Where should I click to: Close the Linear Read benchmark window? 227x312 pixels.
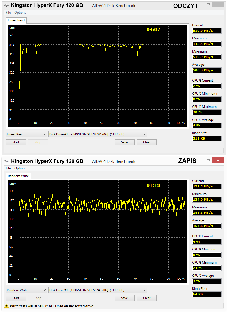(218, 4)
